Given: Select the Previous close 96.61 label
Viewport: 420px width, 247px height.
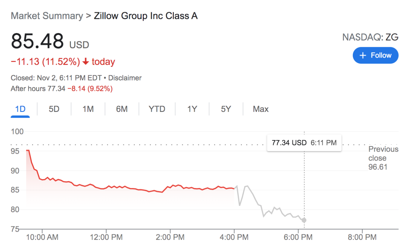Looking at the screenshot, I should click(383, 158).
